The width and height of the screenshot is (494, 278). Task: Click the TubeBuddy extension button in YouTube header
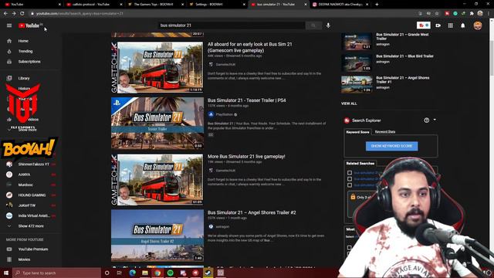click(424, 25)
